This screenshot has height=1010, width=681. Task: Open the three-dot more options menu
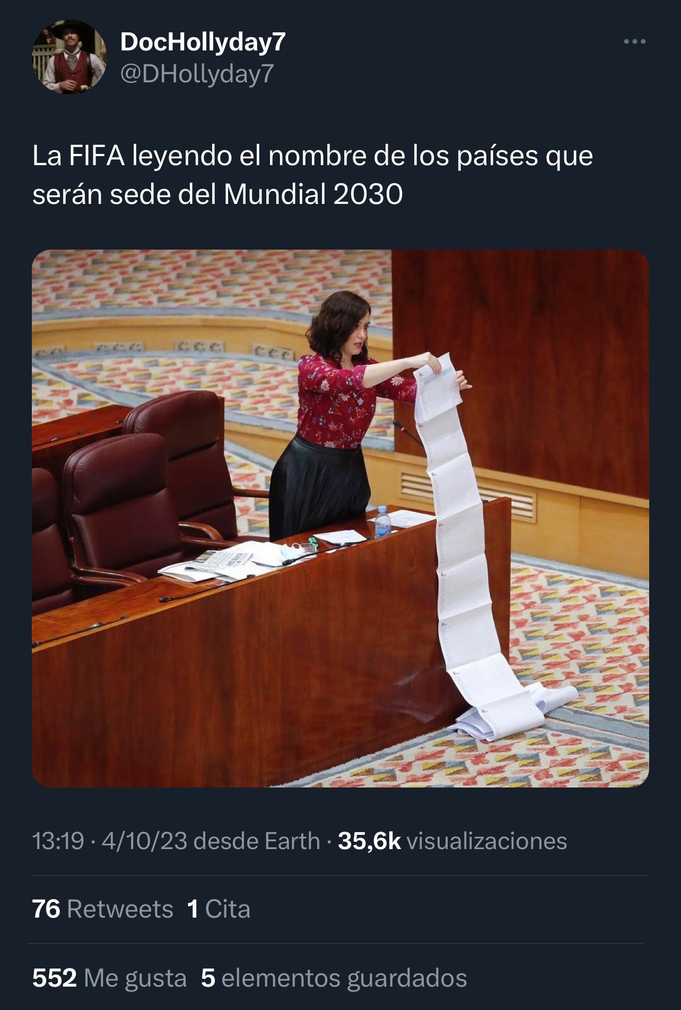(x=634, y=41)
